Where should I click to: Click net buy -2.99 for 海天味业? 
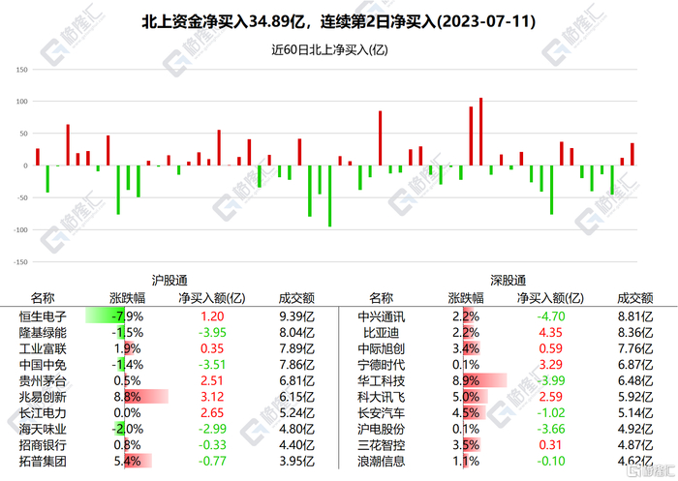tap(212, 429)
